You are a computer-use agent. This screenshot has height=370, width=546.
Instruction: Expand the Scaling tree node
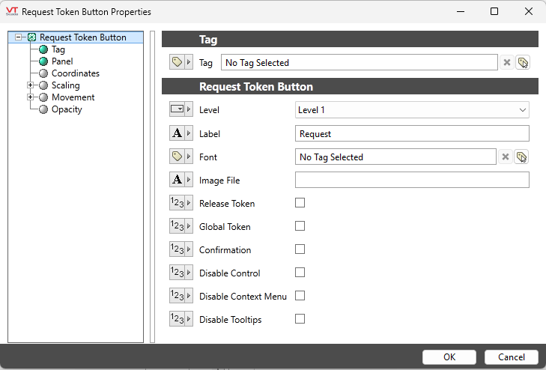[x=31, y=85]
